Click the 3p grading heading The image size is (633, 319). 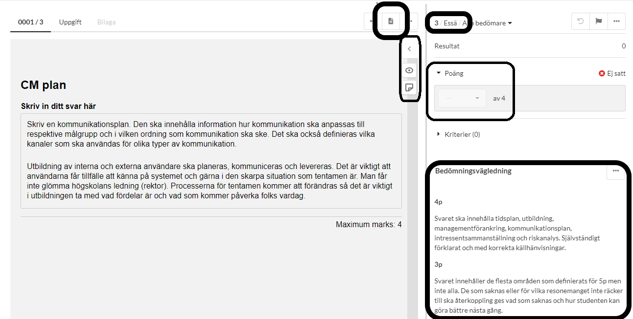coord(438,264)
